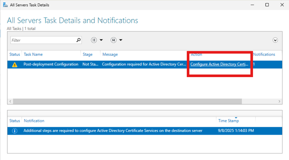Click the Server Manager title bar icon
The image size is (289, 160).
tap(5, 5)
